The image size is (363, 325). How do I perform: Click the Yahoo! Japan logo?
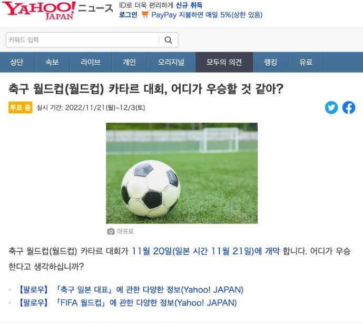38,11
